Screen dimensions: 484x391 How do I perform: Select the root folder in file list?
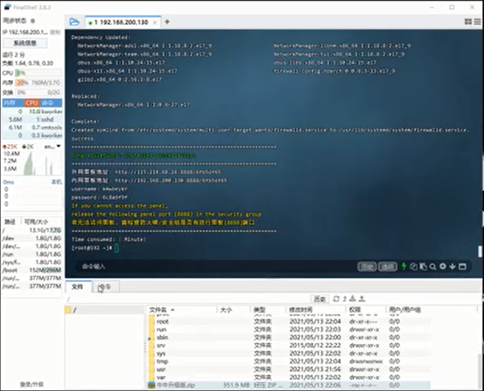[x=288, y=322]
